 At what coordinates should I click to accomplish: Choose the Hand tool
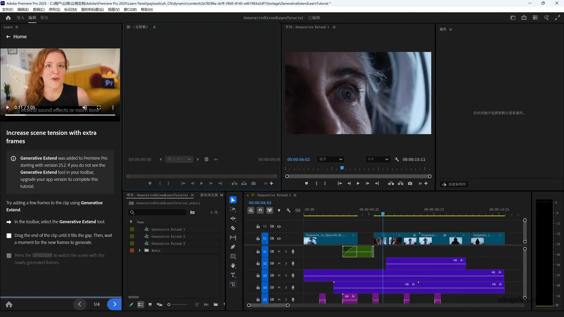[x=233, y=266]
